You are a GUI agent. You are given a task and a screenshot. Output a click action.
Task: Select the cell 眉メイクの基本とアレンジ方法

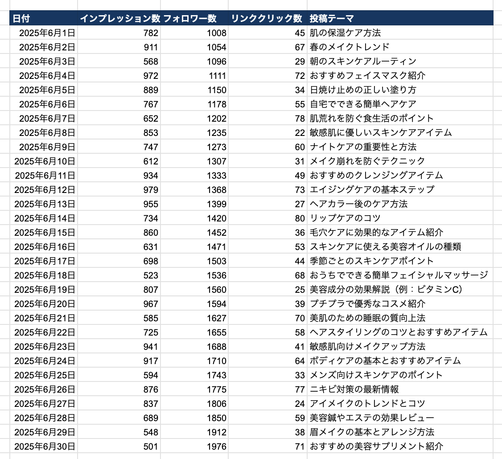click(400, 432)
